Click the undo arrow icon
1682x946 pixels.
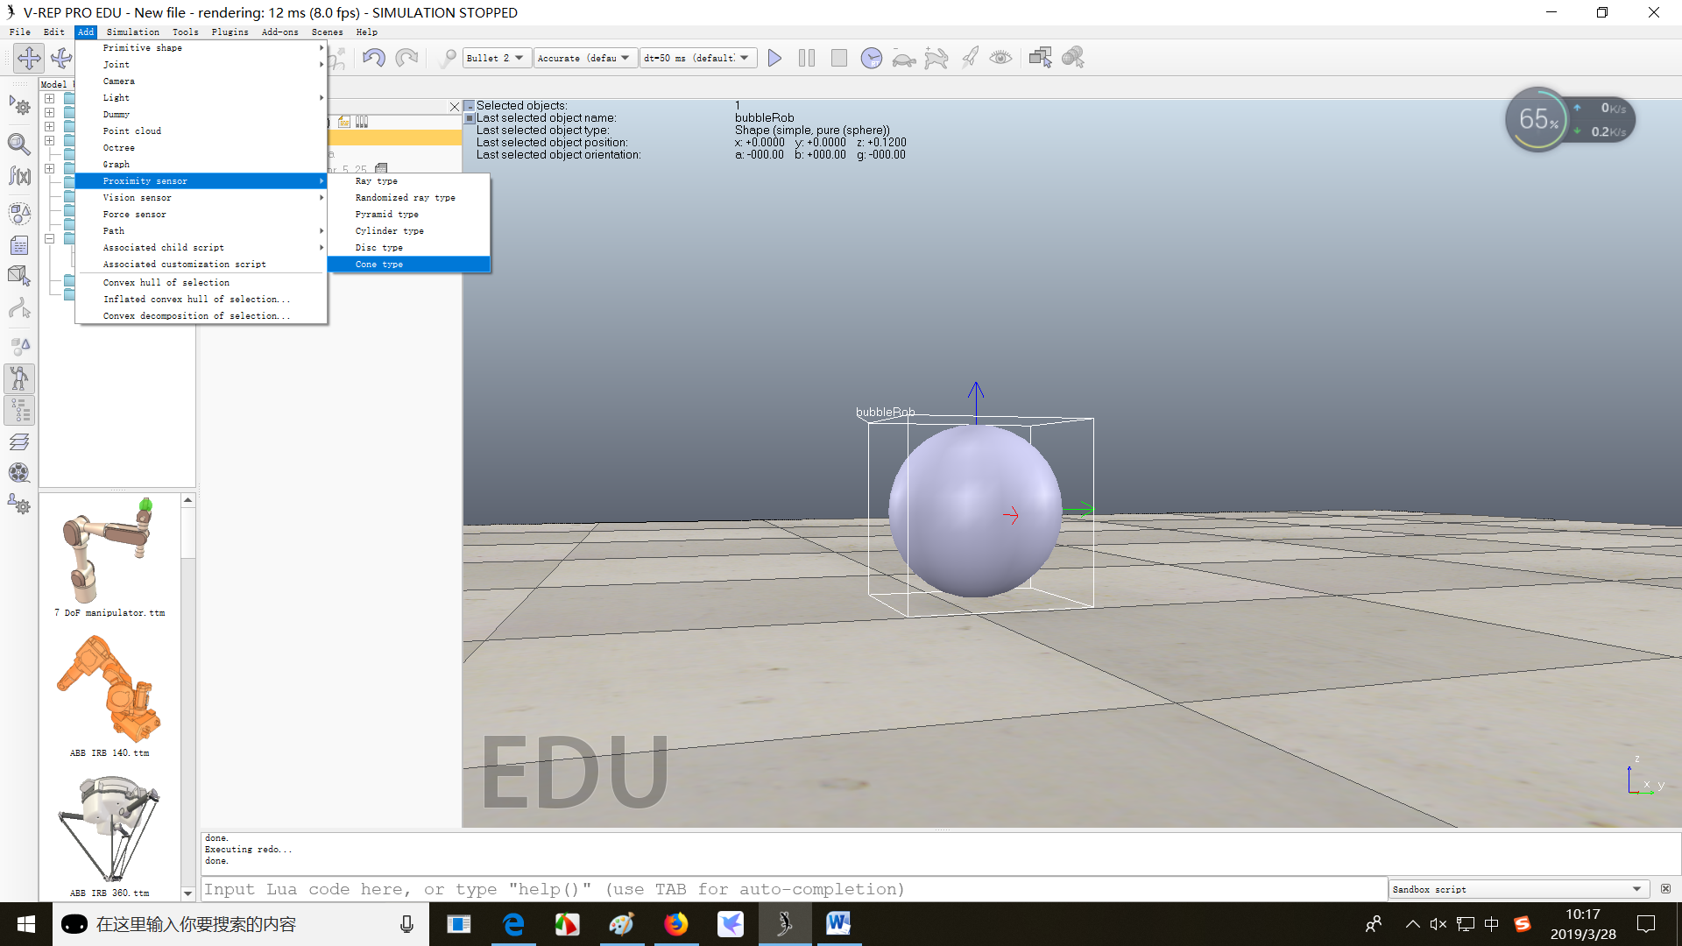click(x=374, y=58)
